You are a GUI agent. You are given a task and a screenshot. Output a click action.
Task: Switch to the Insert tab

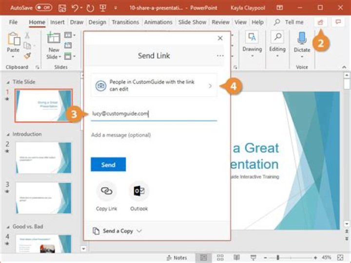(x=57, y=22)
